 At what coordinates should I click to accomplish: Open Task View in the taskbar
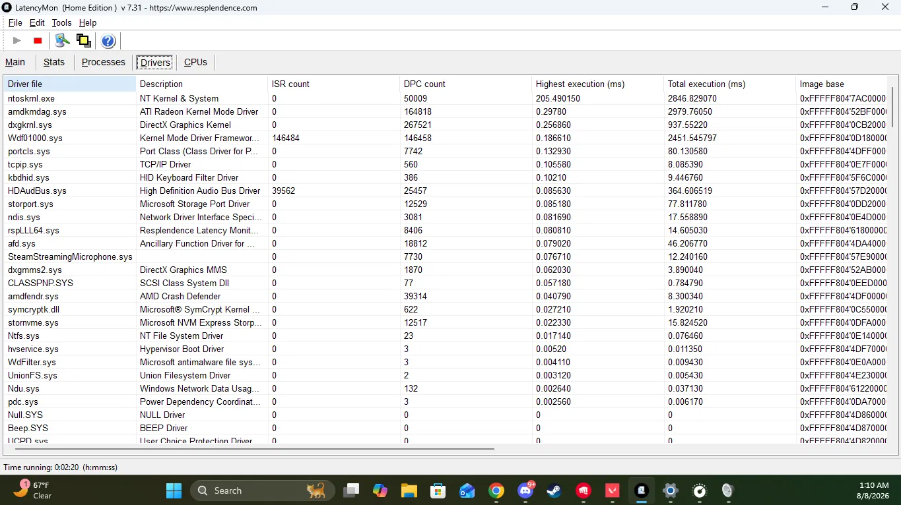[351, 490]
